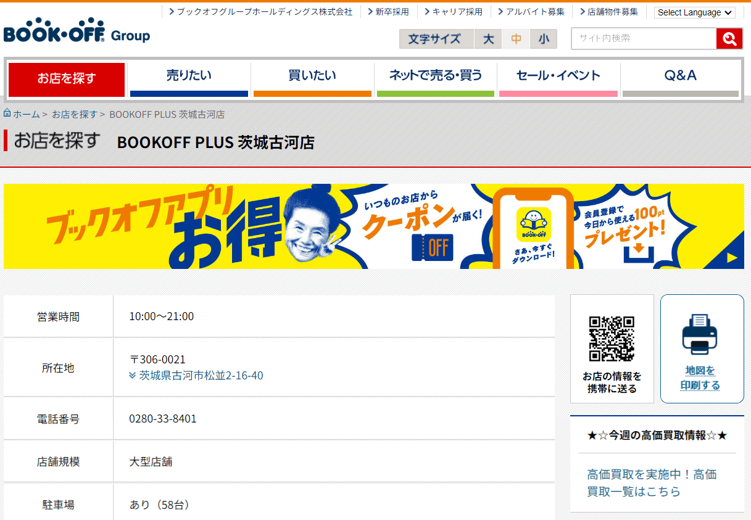This screenshot has width=751, height=520.
Task: Click the サイト内検索 search field
Action: point(643,38)
